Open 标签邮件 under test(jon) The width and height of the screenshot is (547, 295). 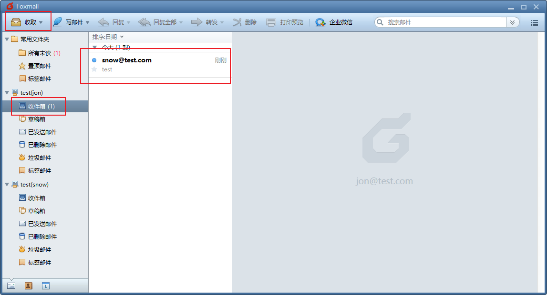tap(35, 170)
